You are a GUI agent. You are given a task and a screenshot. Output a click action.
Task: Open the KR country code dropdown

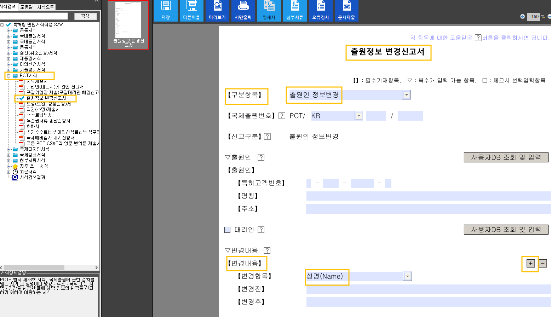click(359, 116)
